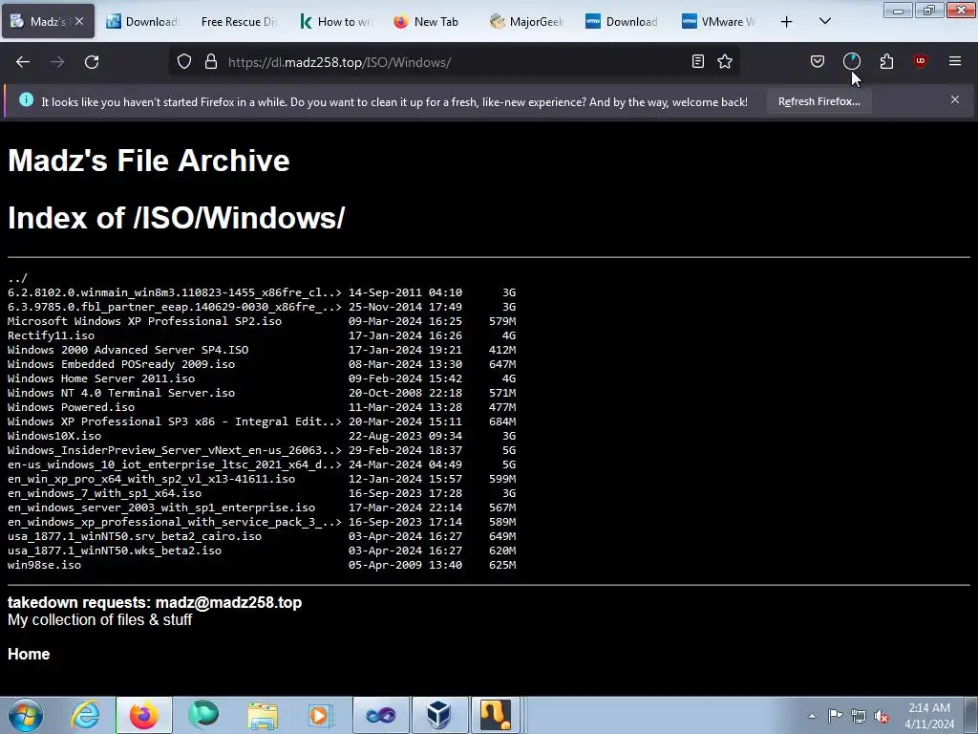Image resolution: width=978 pixels, height=734 pixels.
Task: Download en_windows_server_2003_with_sp1_enterprise.iso
Action: point(161,508)
